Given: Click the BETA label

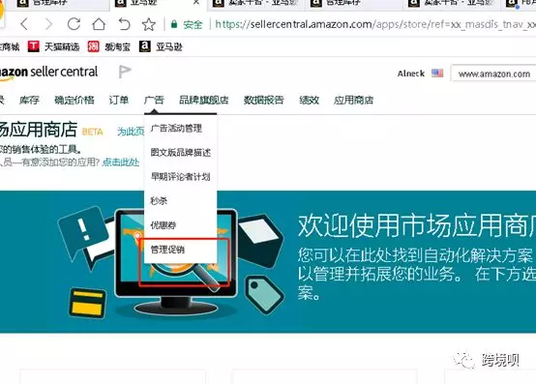Looking at the screenshot, I should 93,132.
